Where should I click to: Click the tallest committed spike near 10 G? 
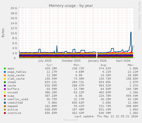pos(131,32)
